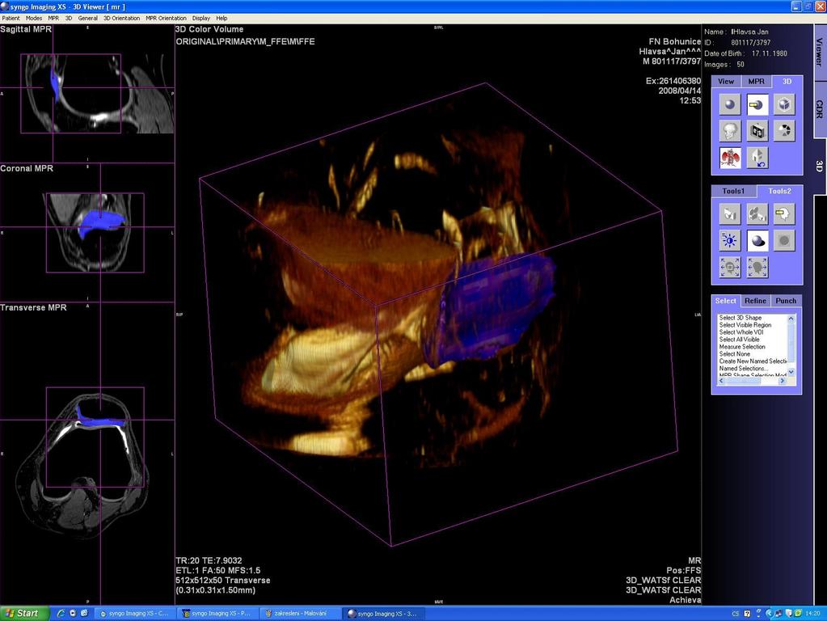This screenshot has height=621, width=827.
Task: Click the selection list scroll left arrow
Action: pyautogui.click(x=722, y=380)
